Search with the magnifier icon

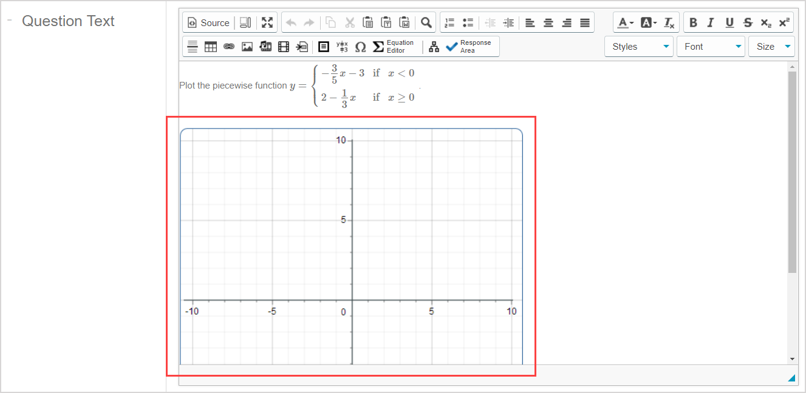(x=426, y=22)
